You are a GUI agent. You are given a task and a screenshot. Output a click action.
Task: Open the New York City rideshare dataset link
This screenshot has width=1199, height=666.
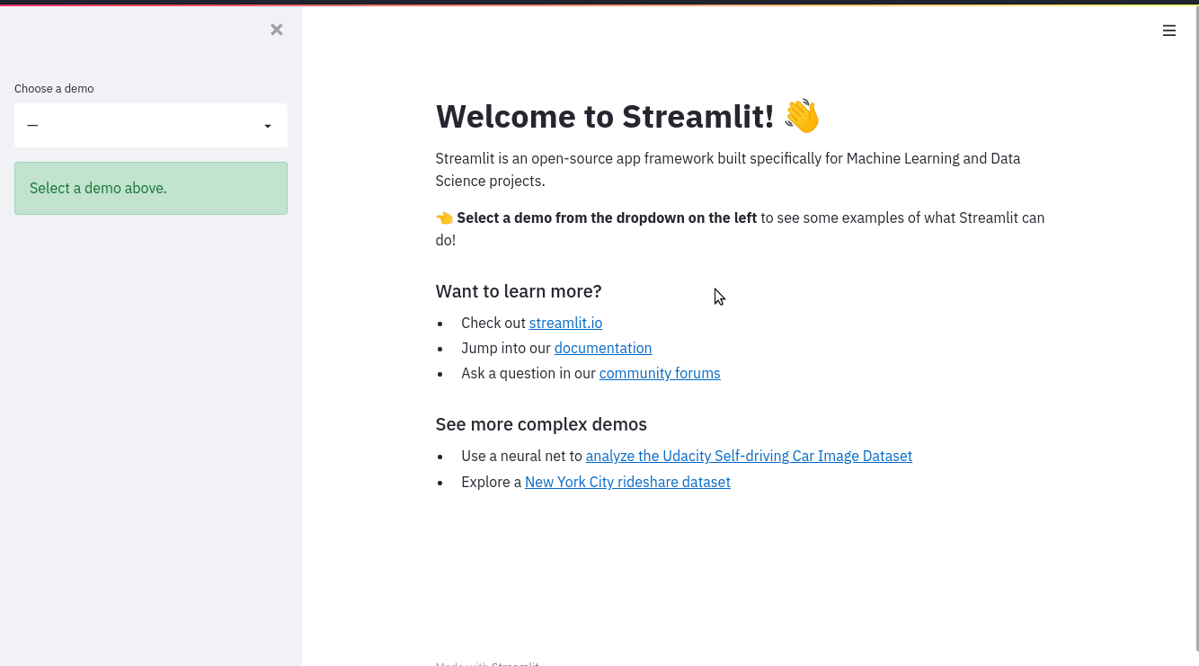[627, 482]
